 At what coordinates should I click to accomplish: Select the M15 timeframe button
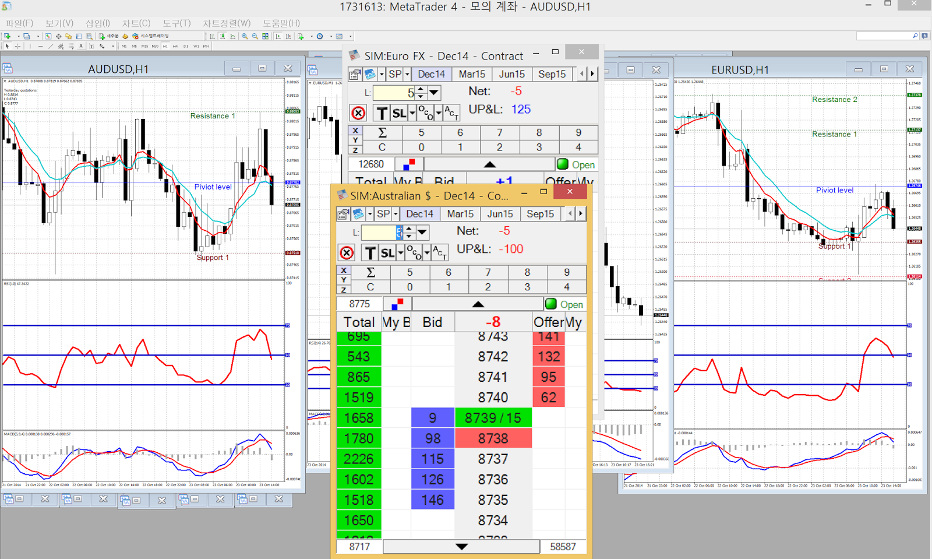point(144,46)
